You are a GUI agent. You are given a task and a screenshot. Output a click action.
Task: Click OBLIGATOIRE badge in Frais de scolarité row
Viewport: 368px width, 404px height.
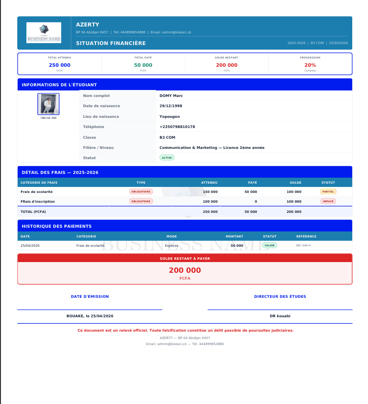pyautogui.click(x=141, y=192)
